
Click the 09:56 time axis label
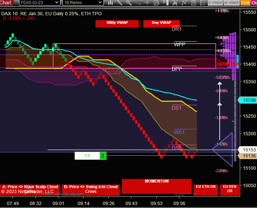point(179,203)
